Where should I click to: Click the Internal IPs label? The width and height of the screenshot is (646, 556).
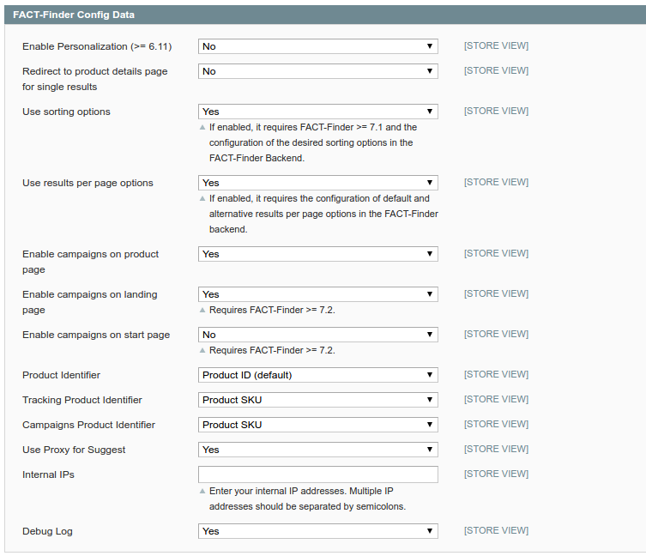pos(48,474)
